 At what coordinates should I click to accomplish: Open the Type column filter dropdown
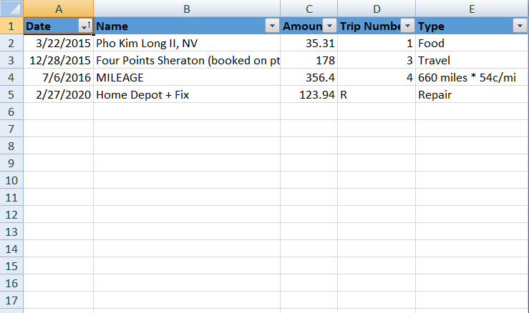(x=520, y=26)
